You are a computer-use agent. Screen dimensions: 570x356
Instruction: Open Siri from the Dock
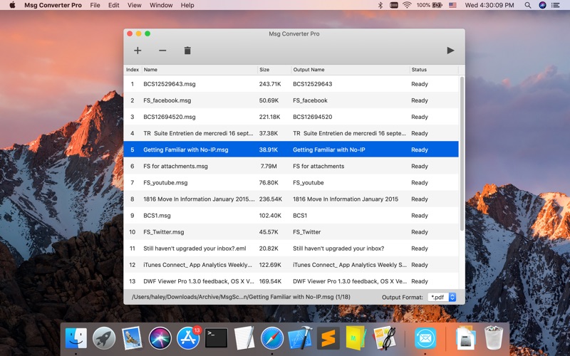point(160,337)
